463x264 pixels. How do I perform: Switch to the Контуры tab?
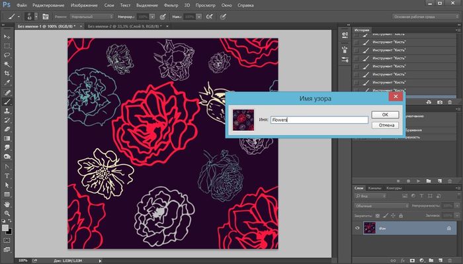pyautogui.click(x=394, y=188)
